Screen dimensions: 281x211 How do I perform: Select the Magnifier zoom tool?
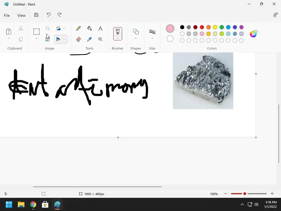point(100,39)
